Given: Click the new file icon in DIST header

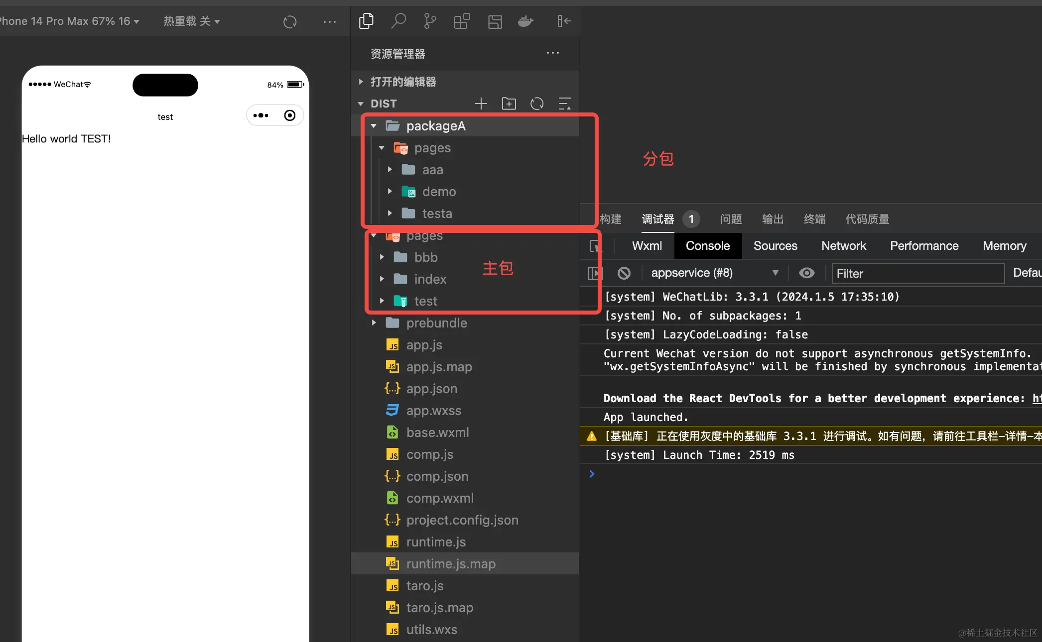Looking at the screenshot, I should pos(481,104).
